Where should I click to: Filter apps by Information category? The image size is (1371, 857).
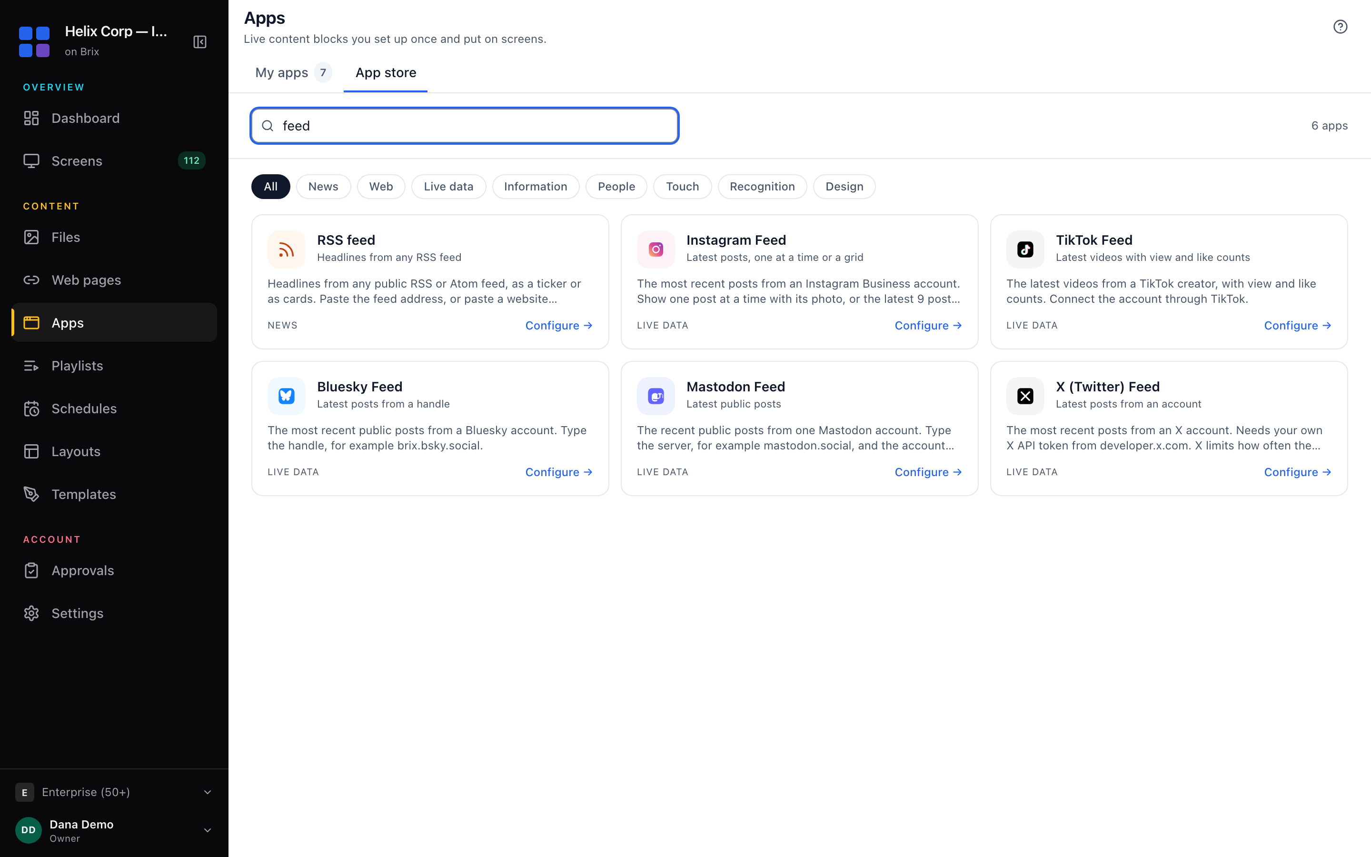pos(536,187)
